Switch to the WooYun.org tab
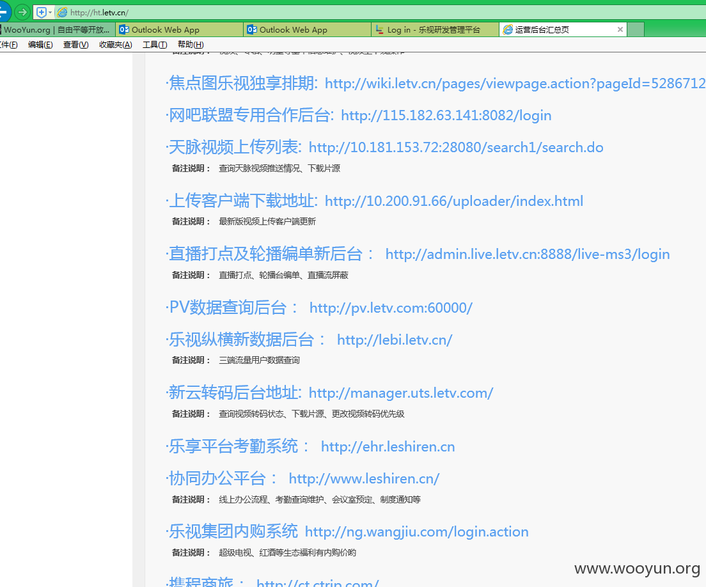Screen dimensions: 706x587 [x=57, y=29]
